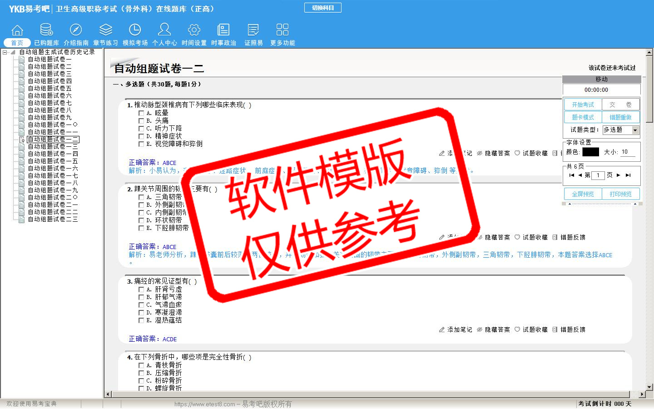Open the 已购题库 database icon

(46, 30)
